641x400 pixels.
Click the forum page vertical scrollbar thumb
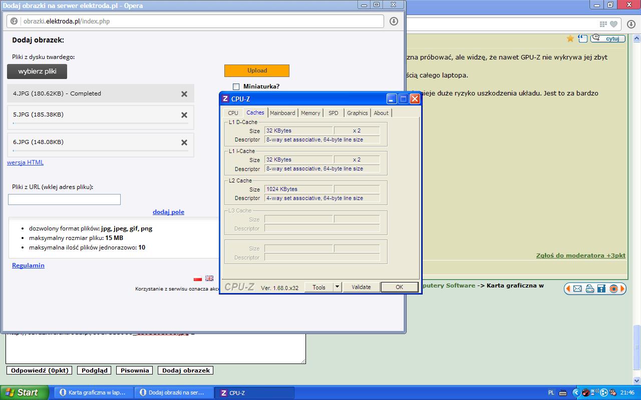click(637, 347)
